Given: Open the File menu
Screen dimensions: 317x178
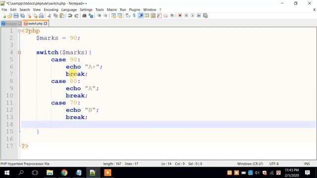Looking at the screenshot, I should tap(4, 10).
